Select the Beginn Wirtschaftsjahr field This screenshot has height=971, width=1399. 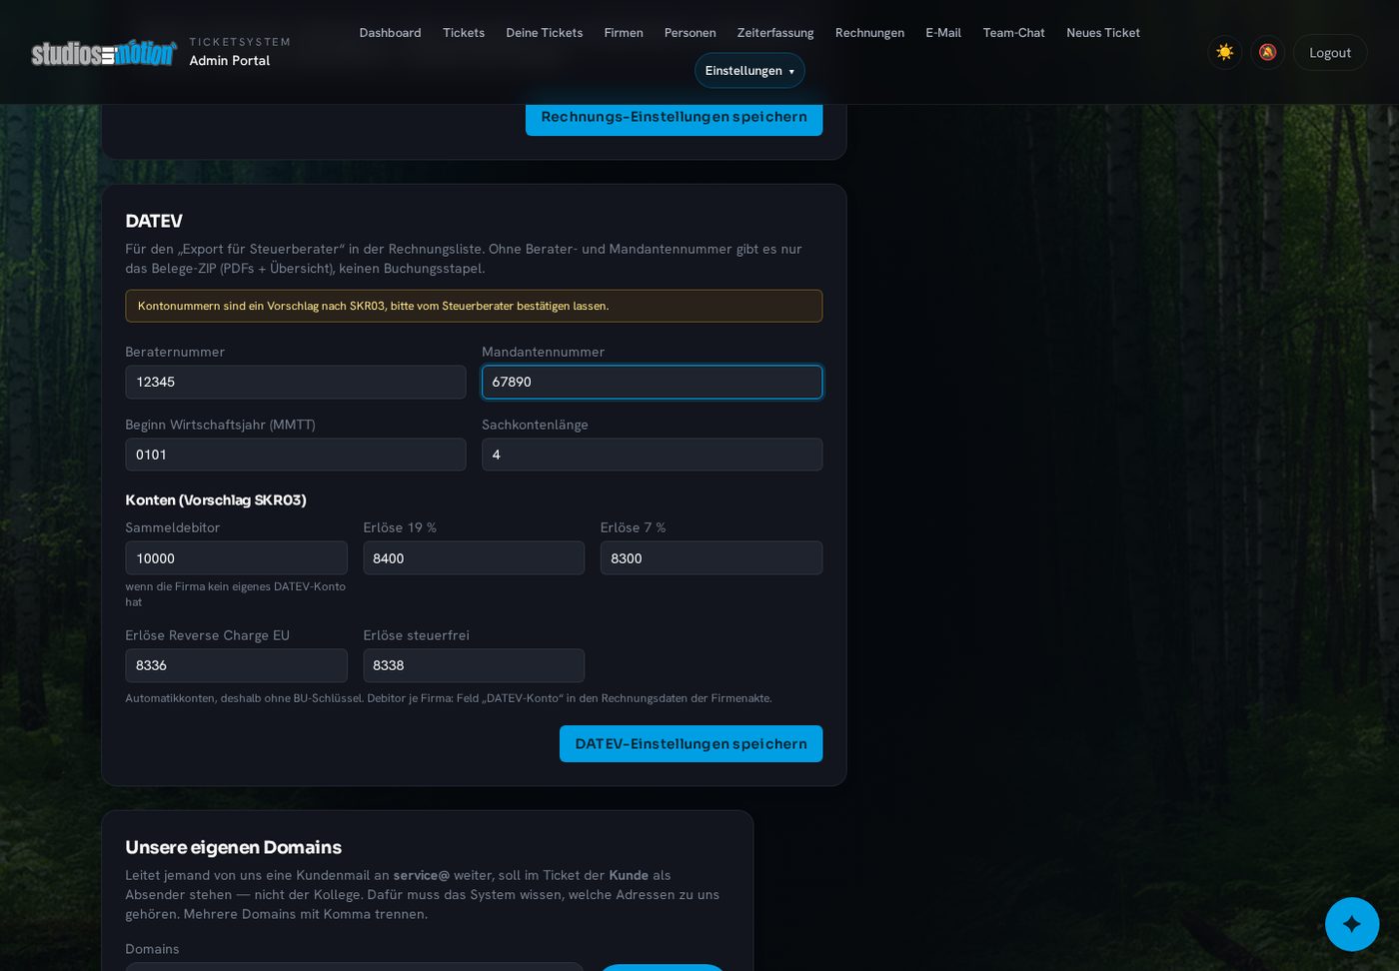point(296,455)
